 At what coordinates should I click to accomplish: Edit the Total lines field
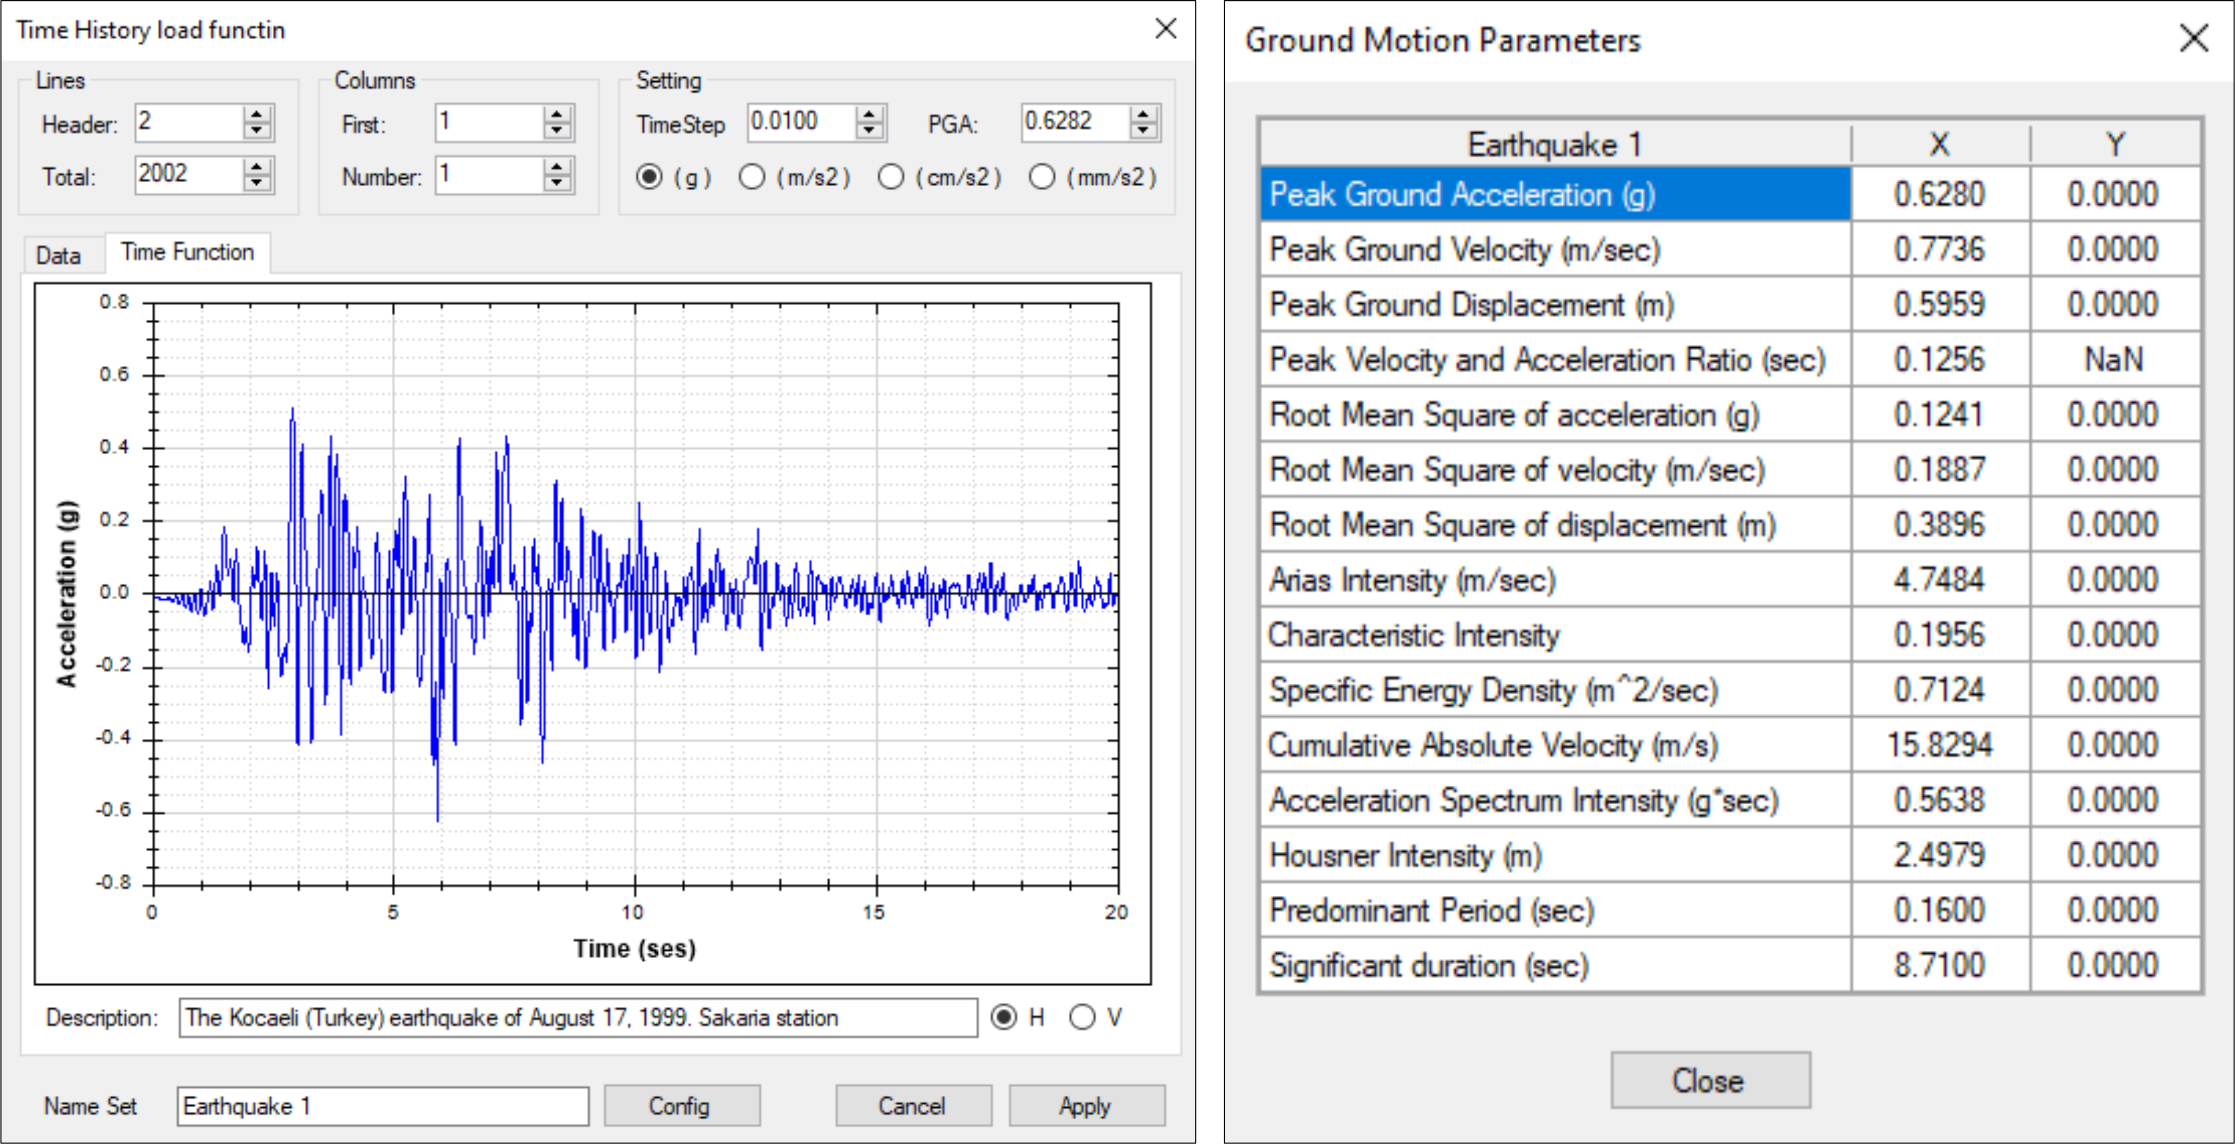(189, 175)
